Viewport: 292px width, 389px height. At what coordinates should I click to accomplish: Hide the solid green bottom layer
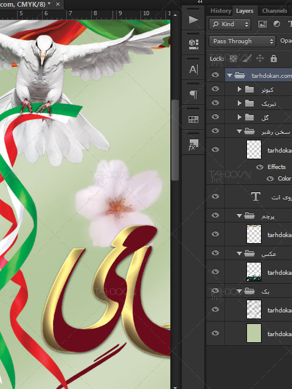[x=215, y=333]
